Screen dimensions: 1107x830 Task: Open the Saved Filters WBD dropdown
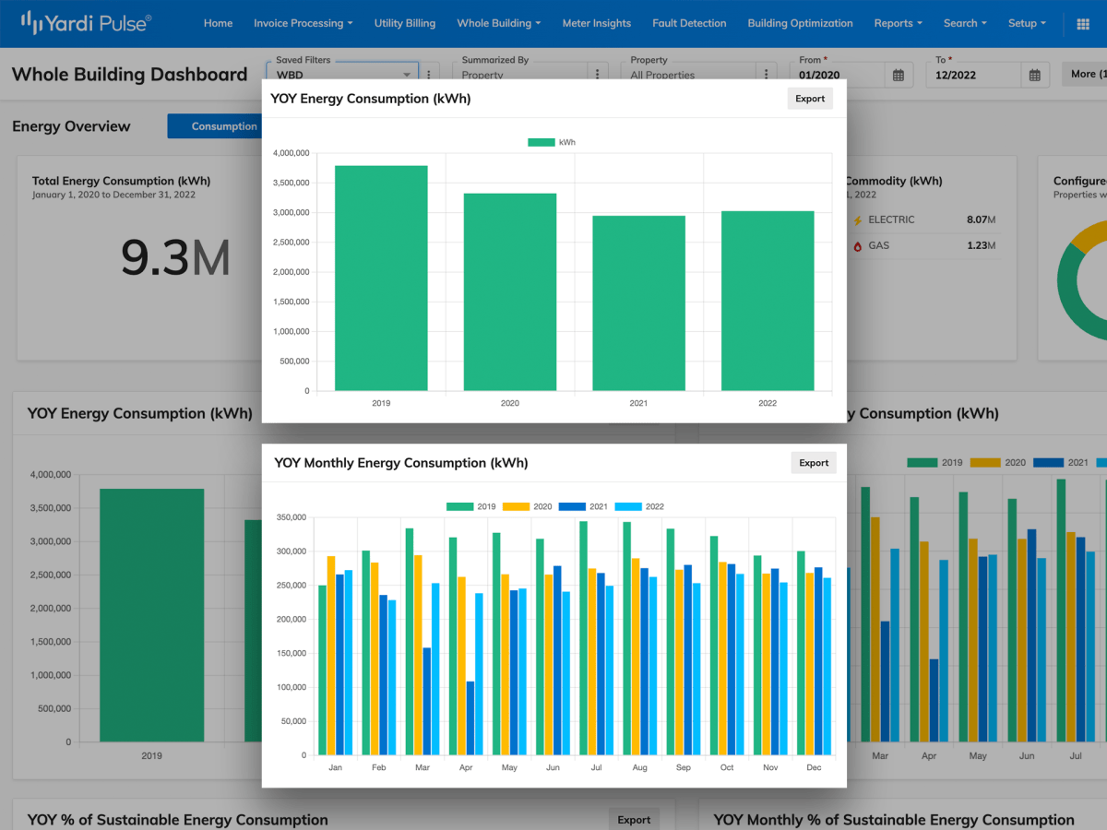(x=342, y=75)
